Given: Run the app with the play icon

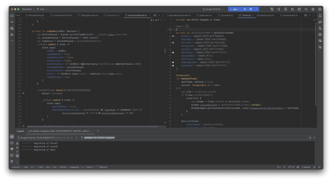Looking at the screenshot, I should coord(245,9).
